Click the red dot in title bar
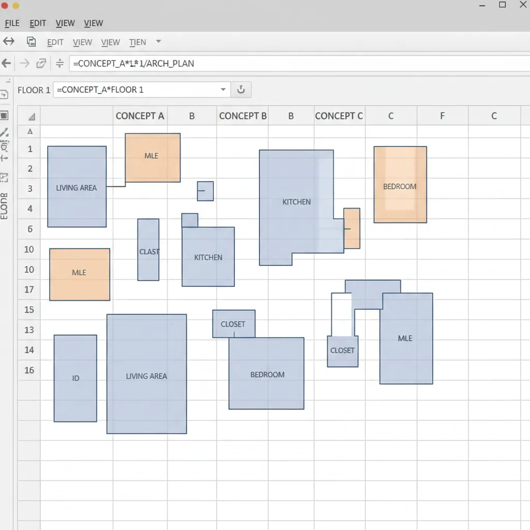 click(x=5, y=5)
